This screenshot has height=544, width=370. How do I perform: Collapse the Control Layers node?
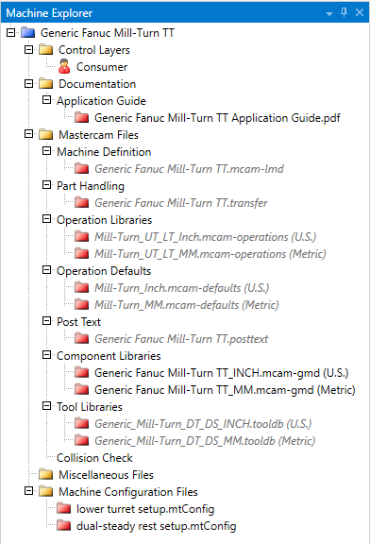[28, 50]
